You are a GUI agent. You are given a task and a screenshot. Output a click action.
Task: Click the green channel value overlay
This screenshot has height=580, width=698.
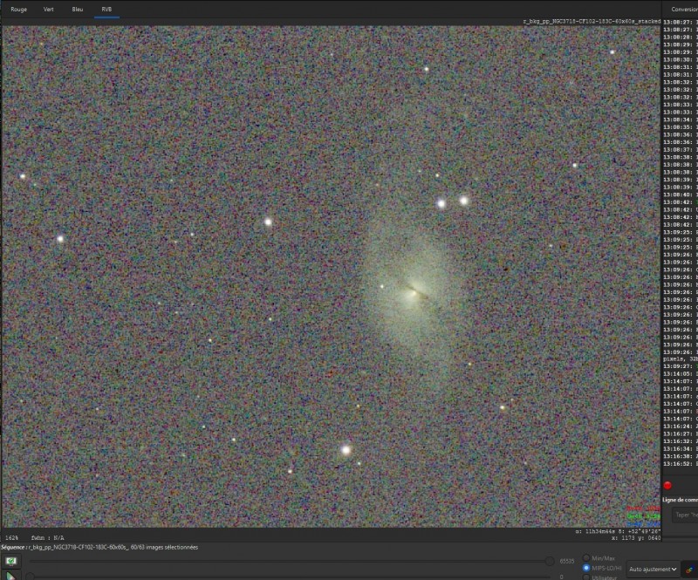pos(643,516)
